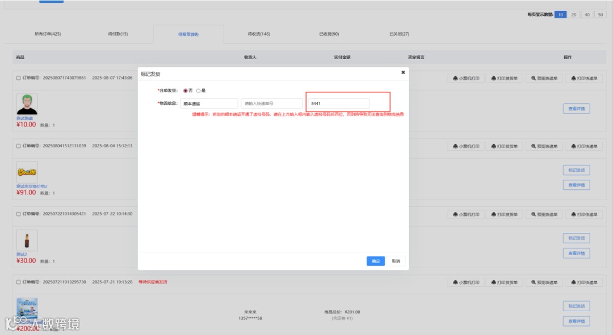Click 小票机打印 for order 202507221014305421
Image resolution: width=613 pixels, height=335 pixels.
click(x=466, y=214)
